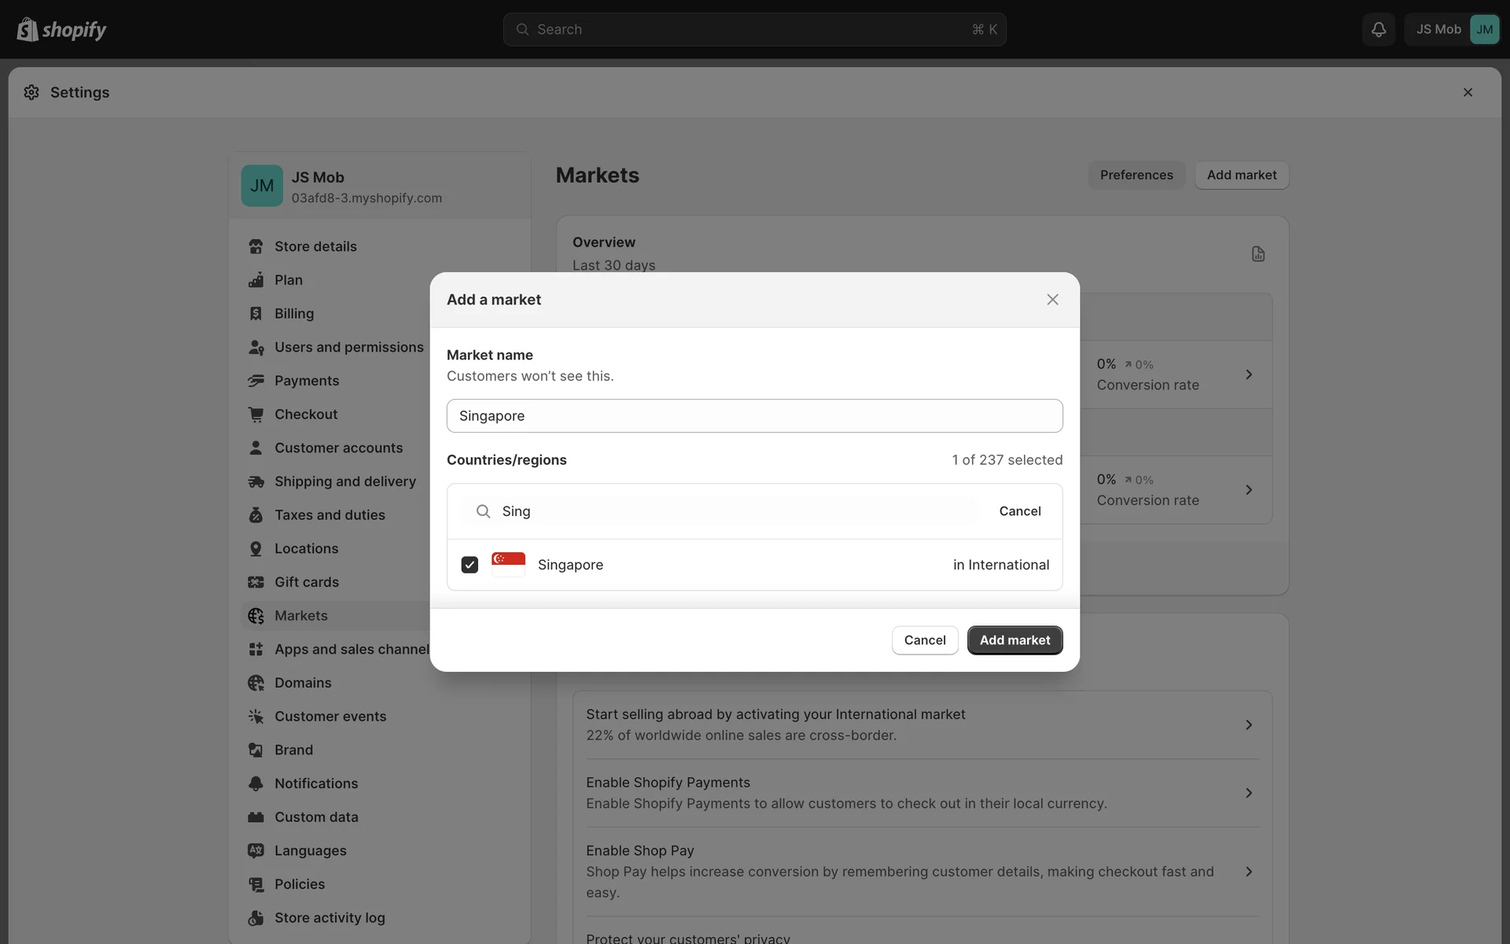Close the Add a market dialog

1052,300
